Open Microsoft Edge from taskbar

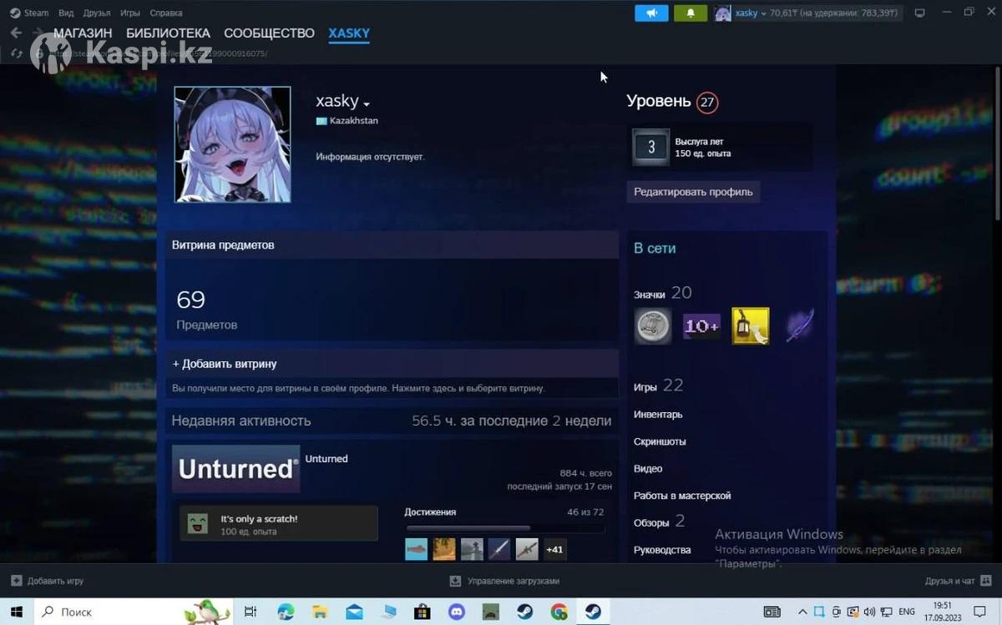click(x=286, y=612)
